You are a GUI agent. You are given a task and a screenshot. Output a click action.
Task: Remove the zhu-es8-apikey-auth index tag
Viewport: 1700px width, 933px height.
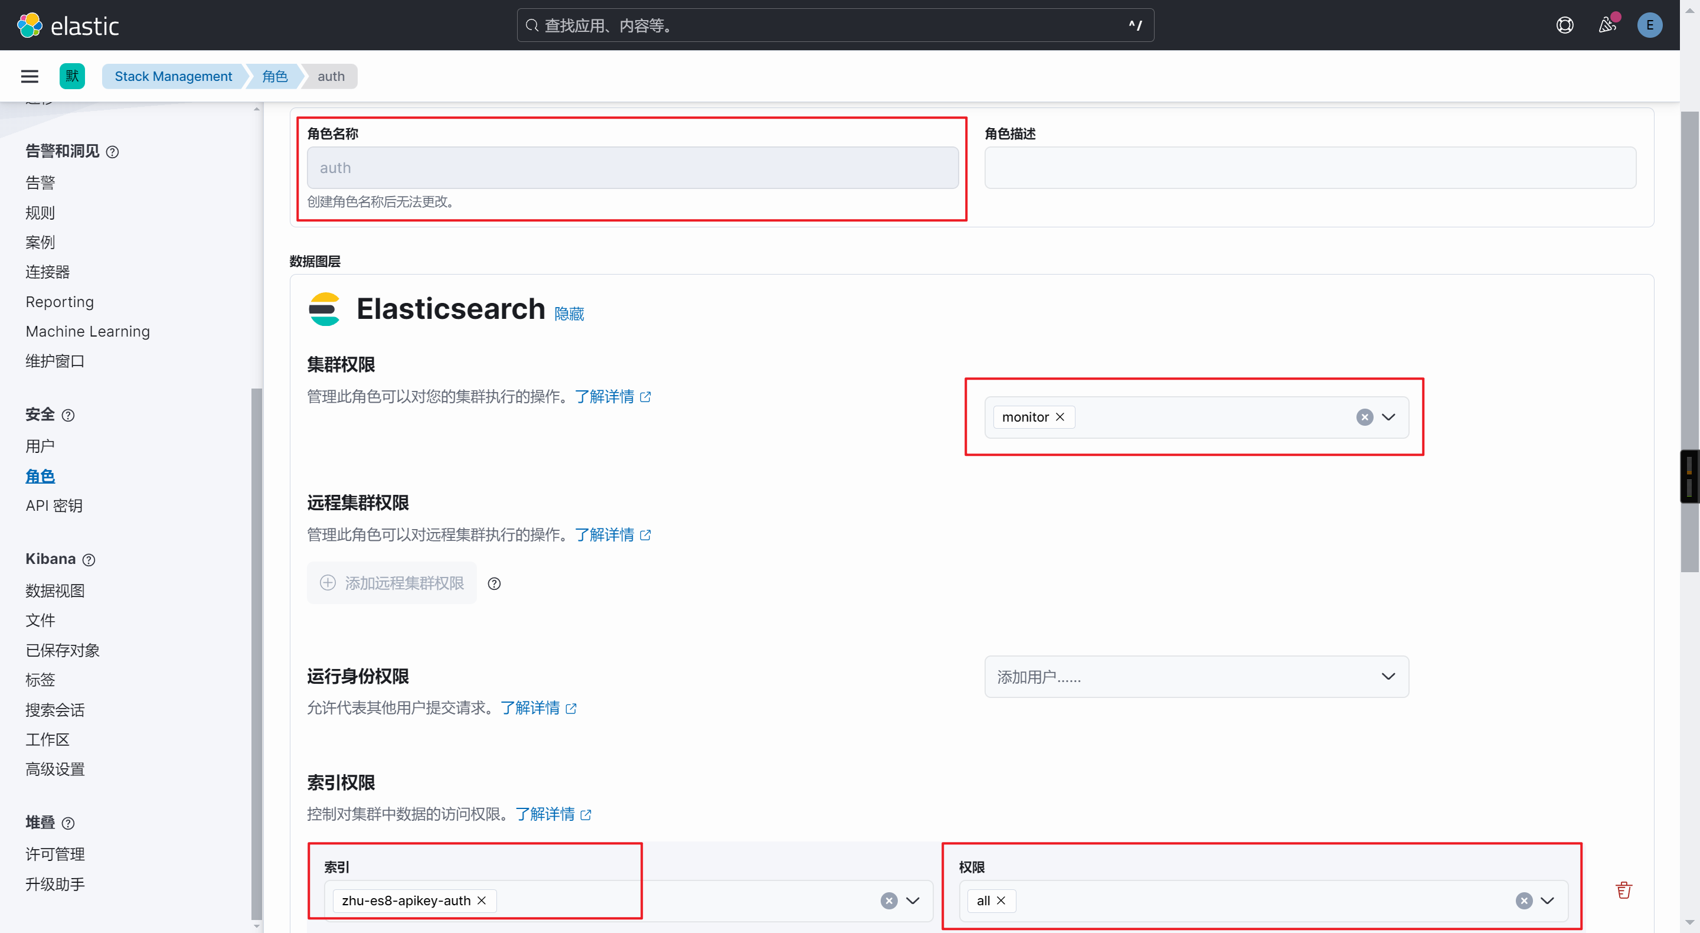tap(482, 901)
